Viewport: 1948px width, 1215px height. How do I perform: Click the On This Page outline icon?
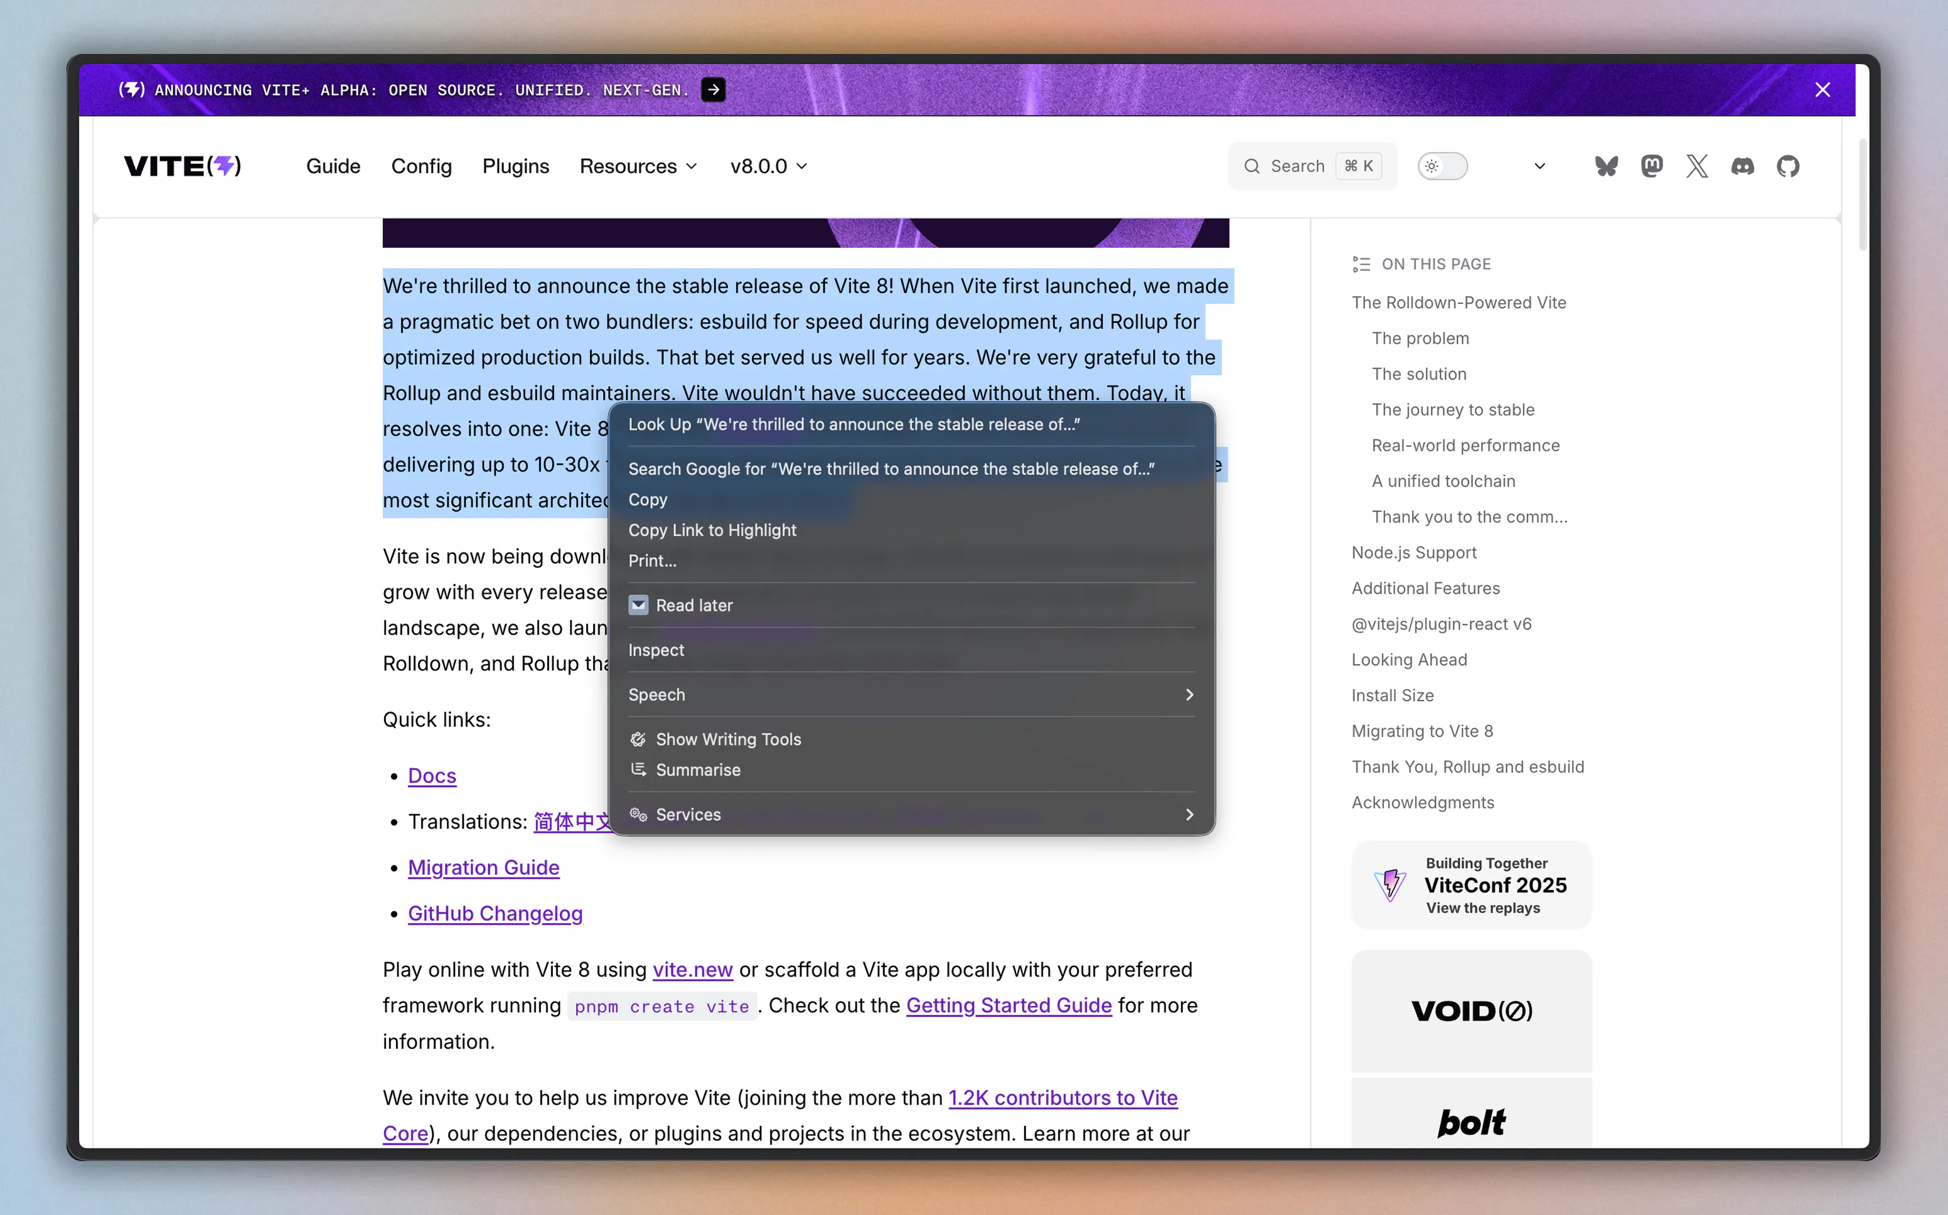1362,264
